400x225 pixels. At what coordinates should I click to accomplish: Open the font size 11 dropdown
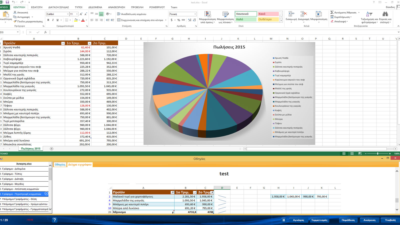(x=77, y=14)
